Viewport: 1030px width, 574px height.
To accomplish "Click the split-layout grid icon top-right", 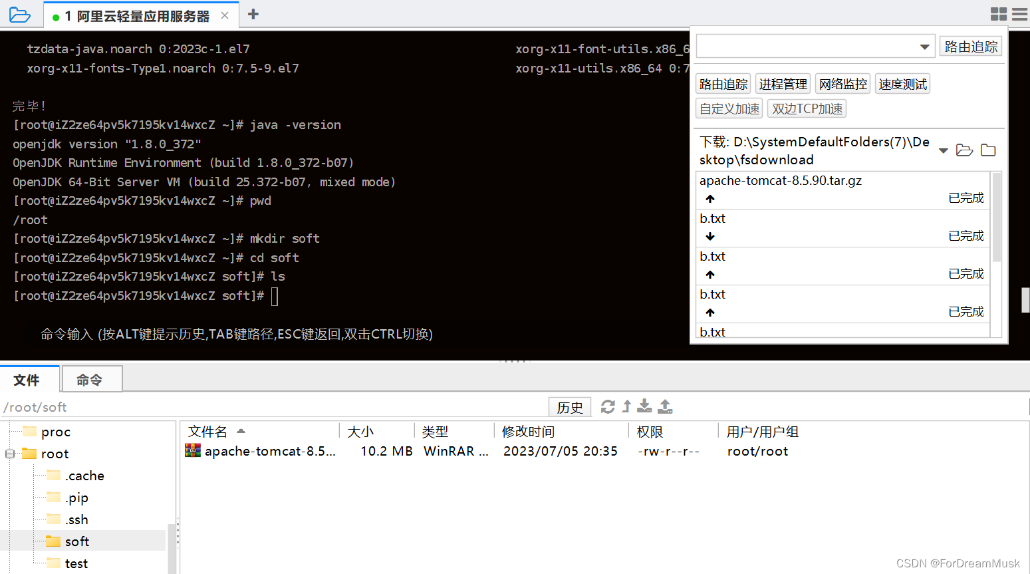I will point(998,14).
